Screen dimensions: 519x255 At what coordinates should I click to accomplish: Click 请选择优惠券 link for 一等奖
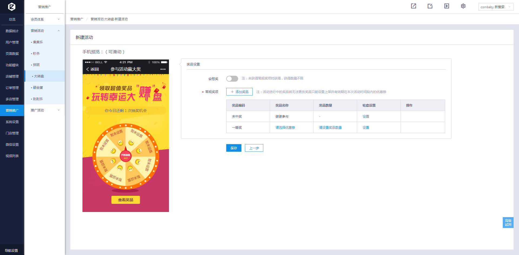tap(285, 128)
